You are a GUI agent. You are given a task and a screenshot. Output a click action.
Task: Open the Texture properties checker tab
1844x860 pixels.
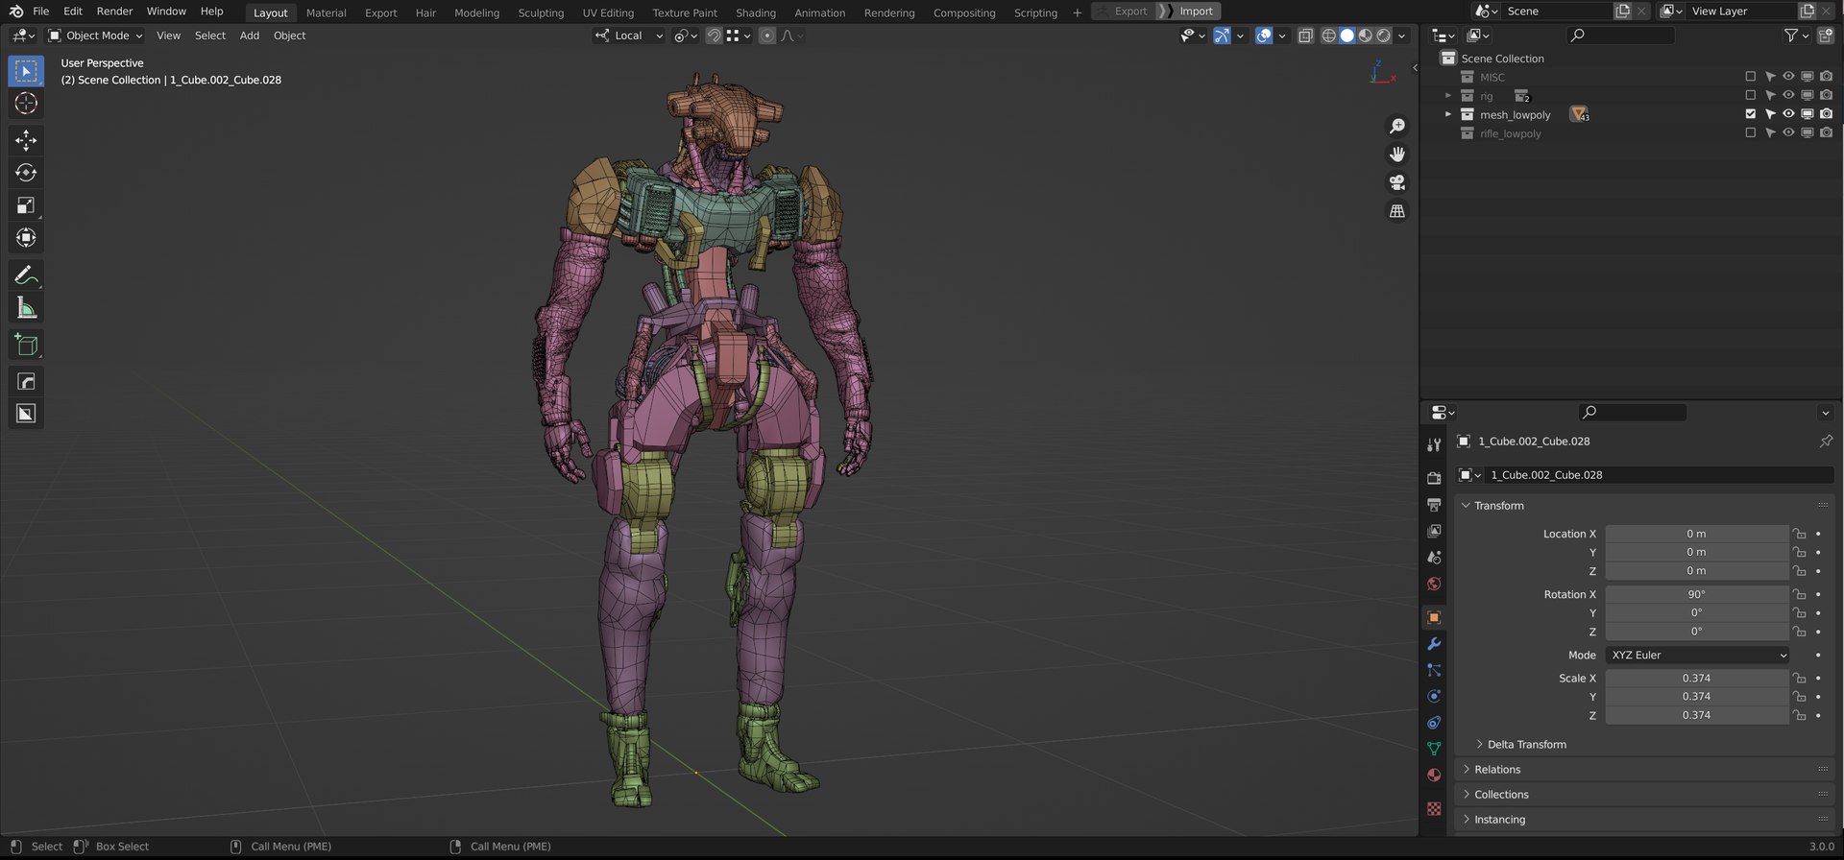click(1434, 809)
